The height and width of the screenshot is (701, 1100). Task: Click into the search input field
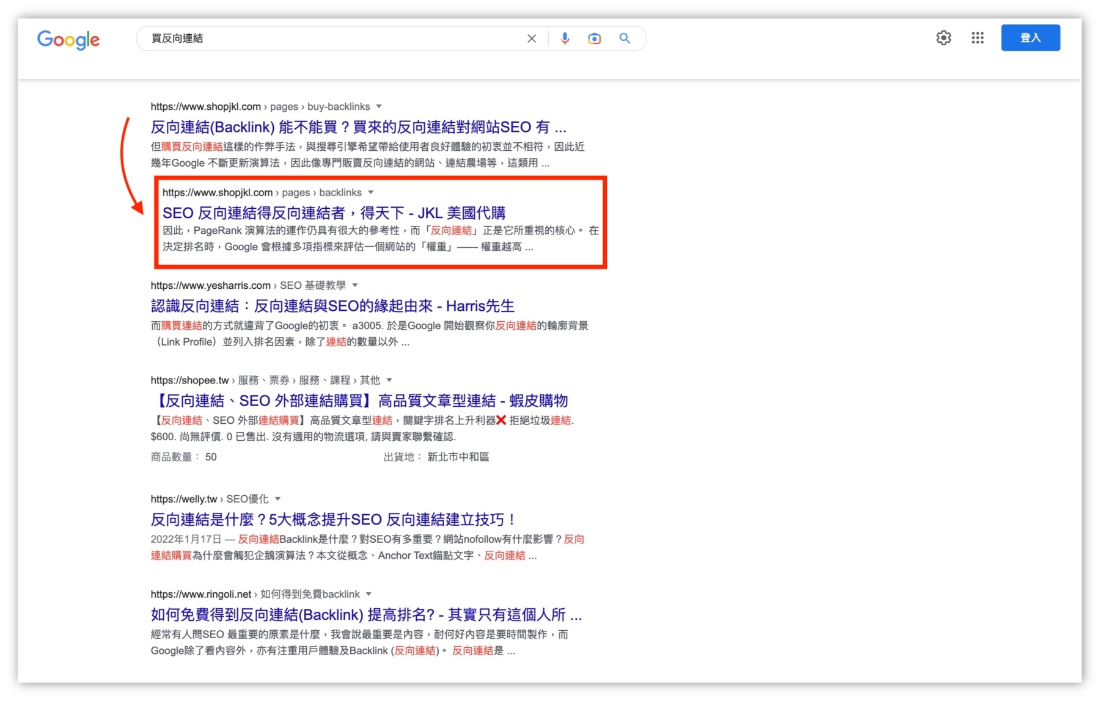[330, 38]
